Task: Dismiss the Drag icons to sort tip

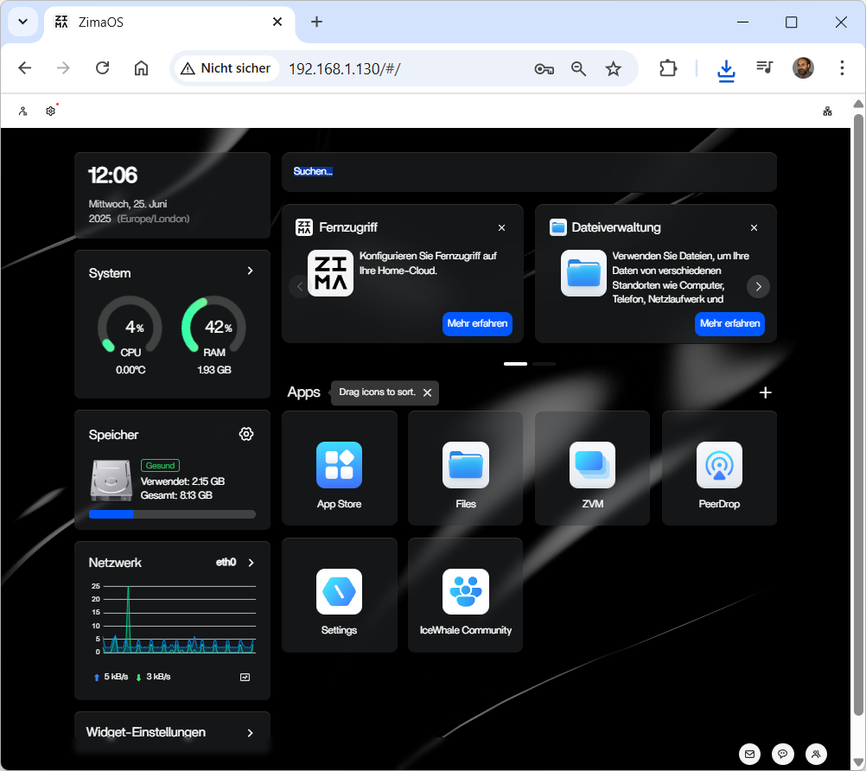Action: tap(427, 392)
